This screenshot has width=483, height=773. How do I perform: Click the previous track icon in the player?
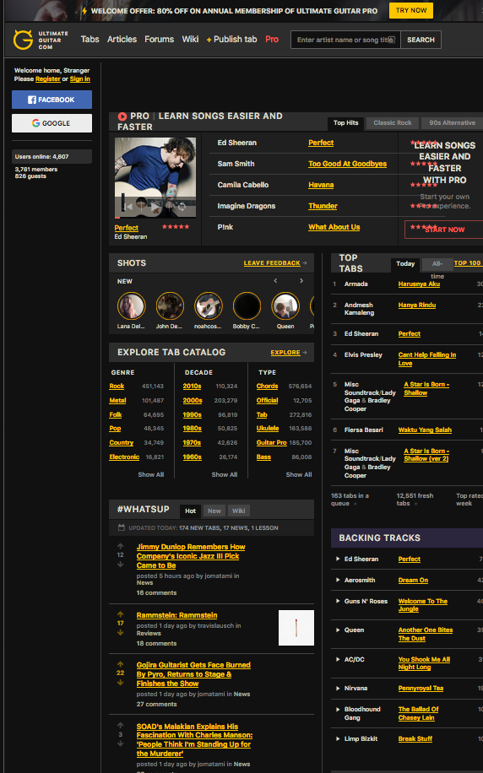pos(128,207)
